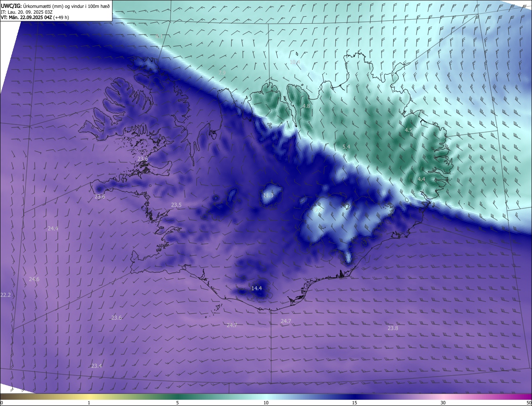Click the 24.6 value label on the map
This screenshot has height=406, width=532.
(x=34, y=279)
